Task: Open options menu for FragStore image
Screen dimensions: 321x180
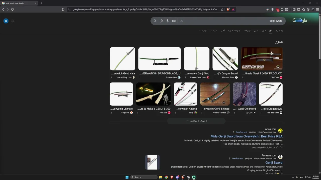Action: pyautogui.click(x=112, y=113)
